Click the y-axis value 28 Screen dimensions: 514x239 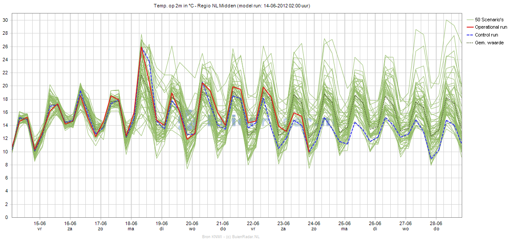point(5,33)
